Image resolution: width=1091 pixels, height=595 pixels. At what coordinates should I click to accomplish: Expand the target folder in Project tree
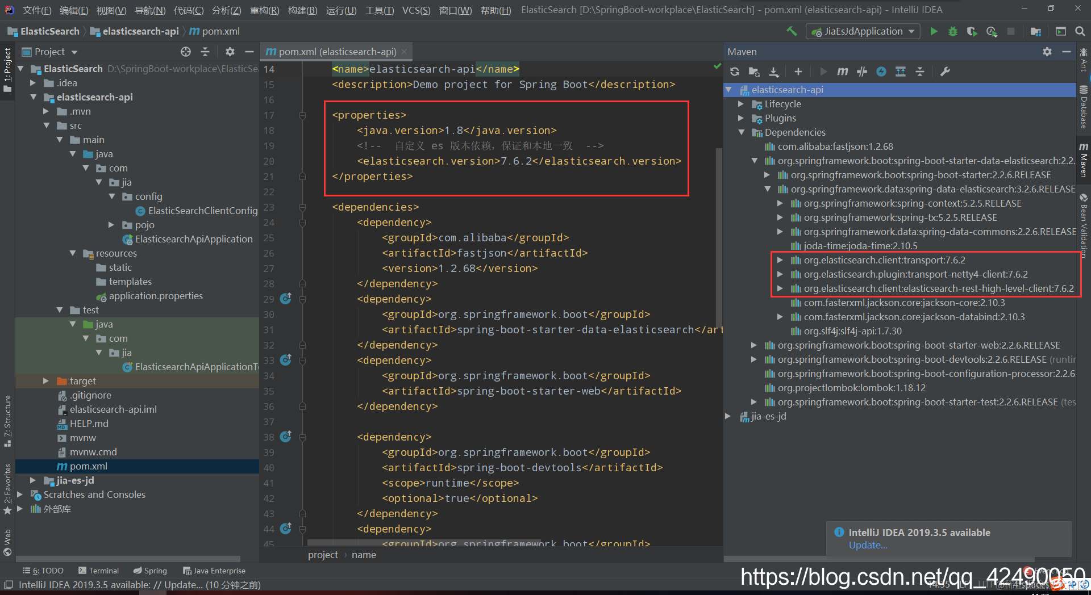[x=46, y=381]
